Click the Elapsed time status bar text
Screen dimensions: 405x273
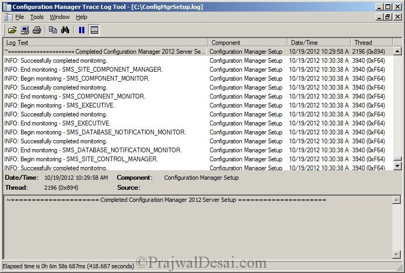point(69,266)
